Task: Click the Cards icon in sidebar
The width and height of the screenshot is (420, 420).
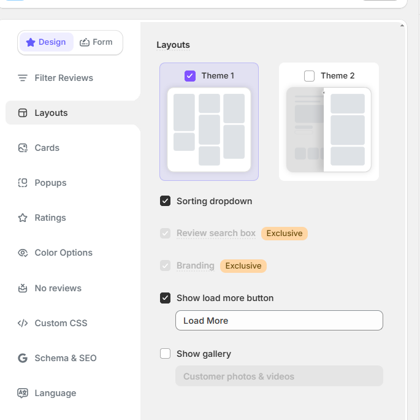Action: (23, 148)
